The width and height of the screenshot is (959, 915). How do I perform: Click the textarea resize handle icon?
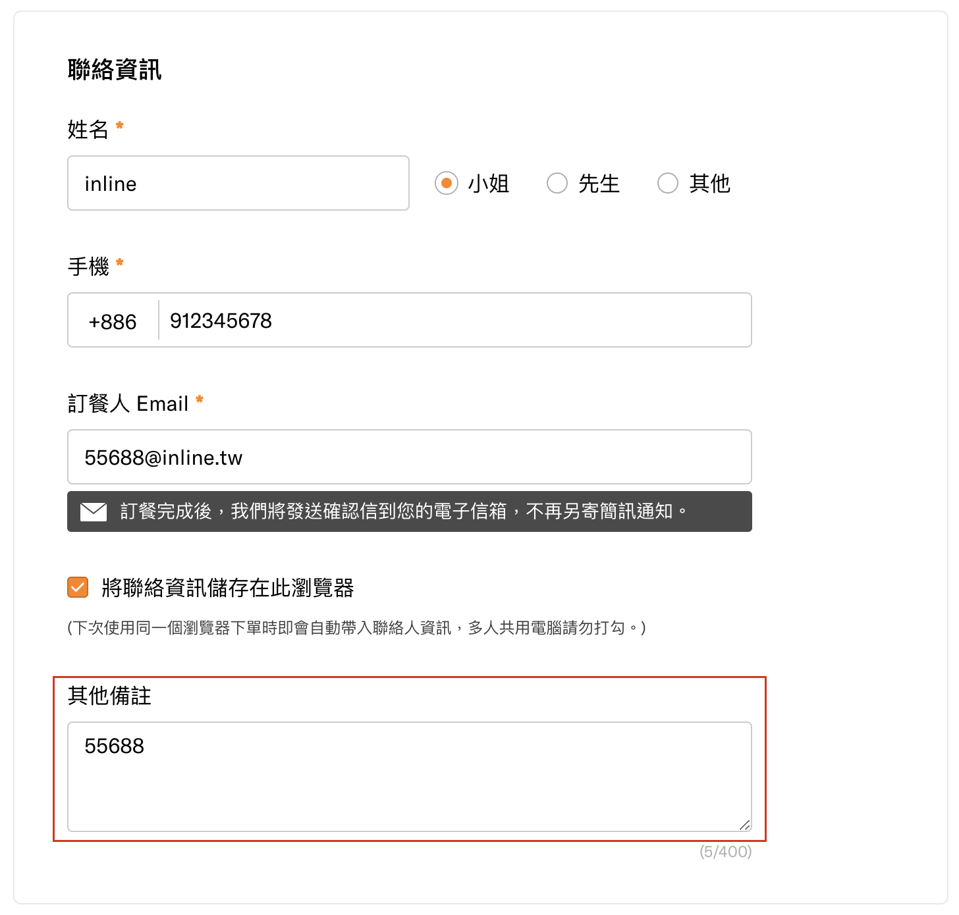[x=744, y=825]
